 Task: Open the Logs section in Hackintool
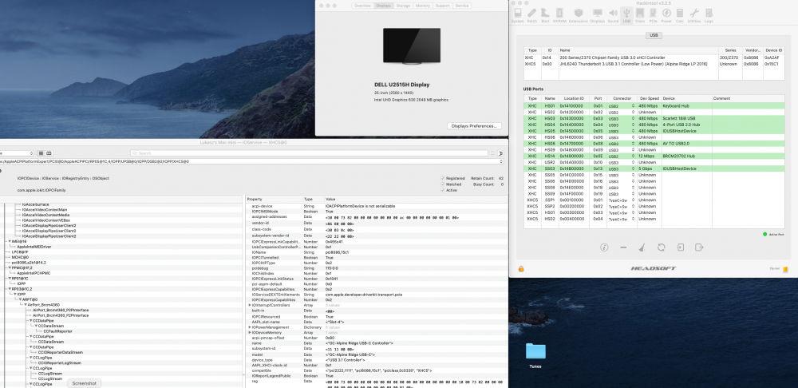point(709,14)
